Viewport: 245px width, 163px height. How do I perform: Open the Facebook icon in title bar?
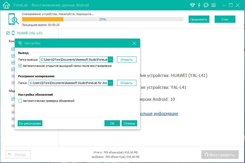[199, 5]
